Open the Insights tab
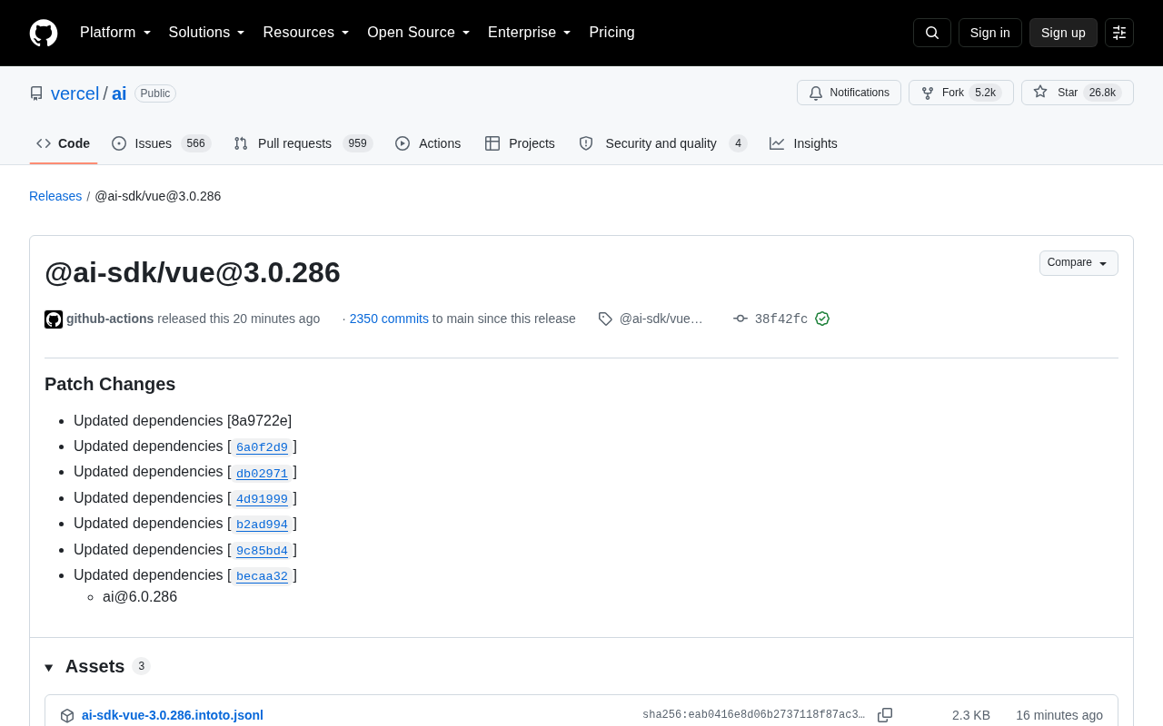This screenshot has height=726, width=1163. pos(803,143)
